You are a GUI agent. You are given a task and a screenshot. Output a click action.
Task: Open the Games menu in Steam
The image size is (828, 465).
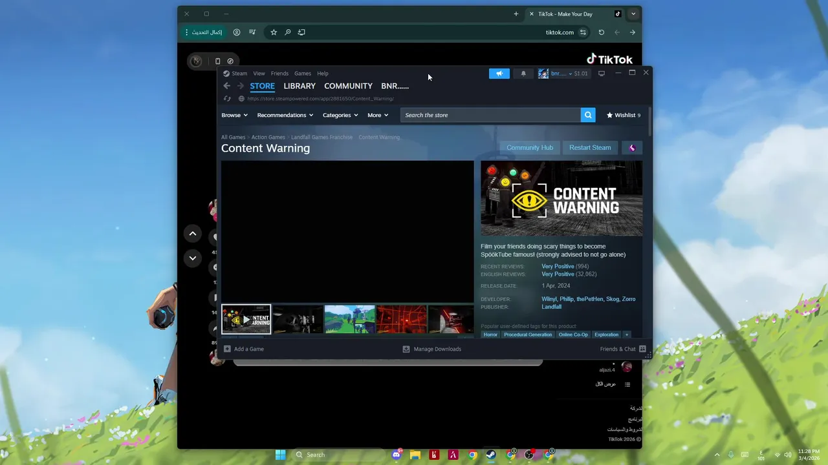point(303,74)
